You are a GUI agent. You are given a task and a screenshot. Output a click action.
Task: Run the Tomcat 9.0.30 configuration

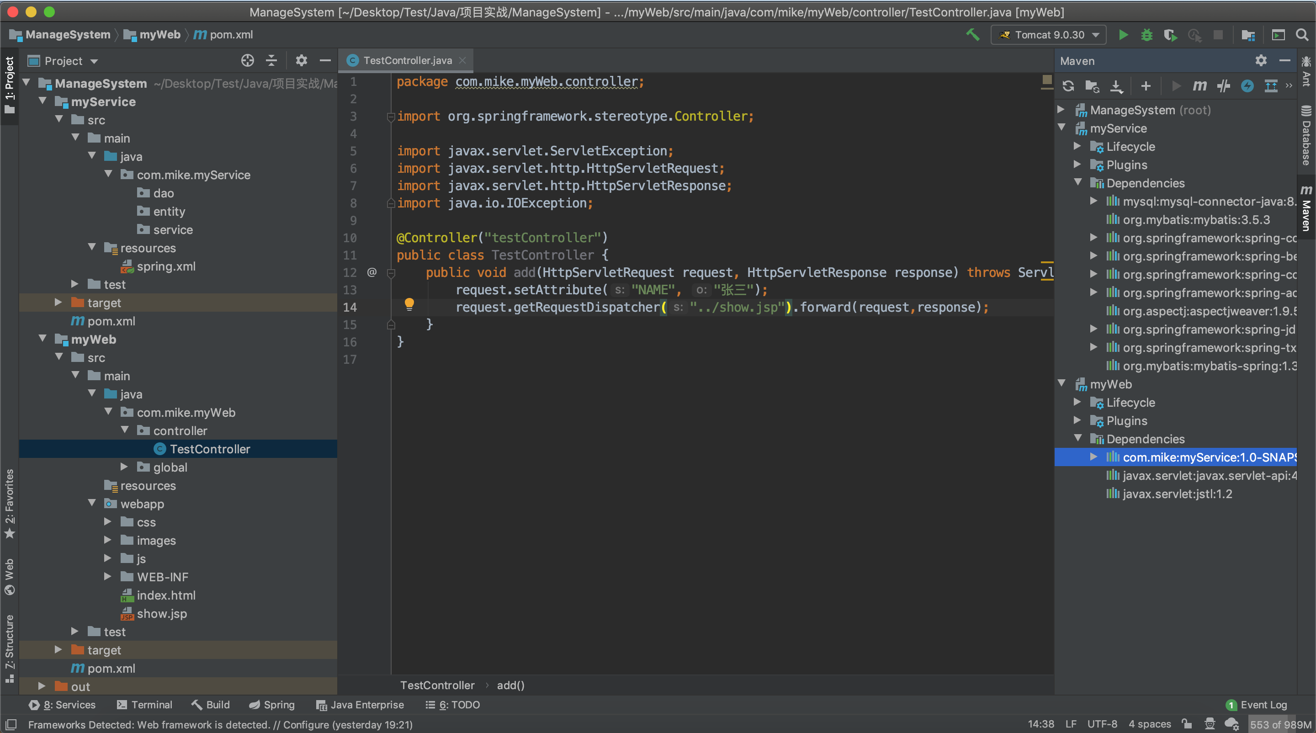pos(1123,35)
